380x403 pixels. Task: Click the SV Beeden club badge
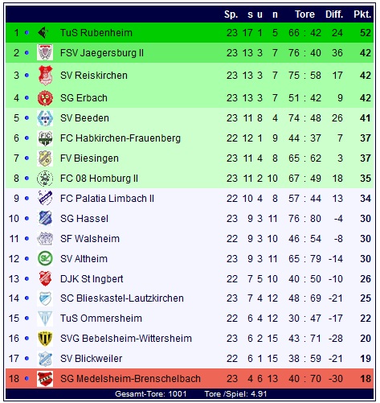pos(45,118)
